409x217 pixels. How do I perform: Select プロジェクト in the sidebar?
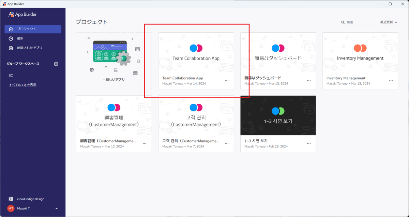(x=33, y=29)
